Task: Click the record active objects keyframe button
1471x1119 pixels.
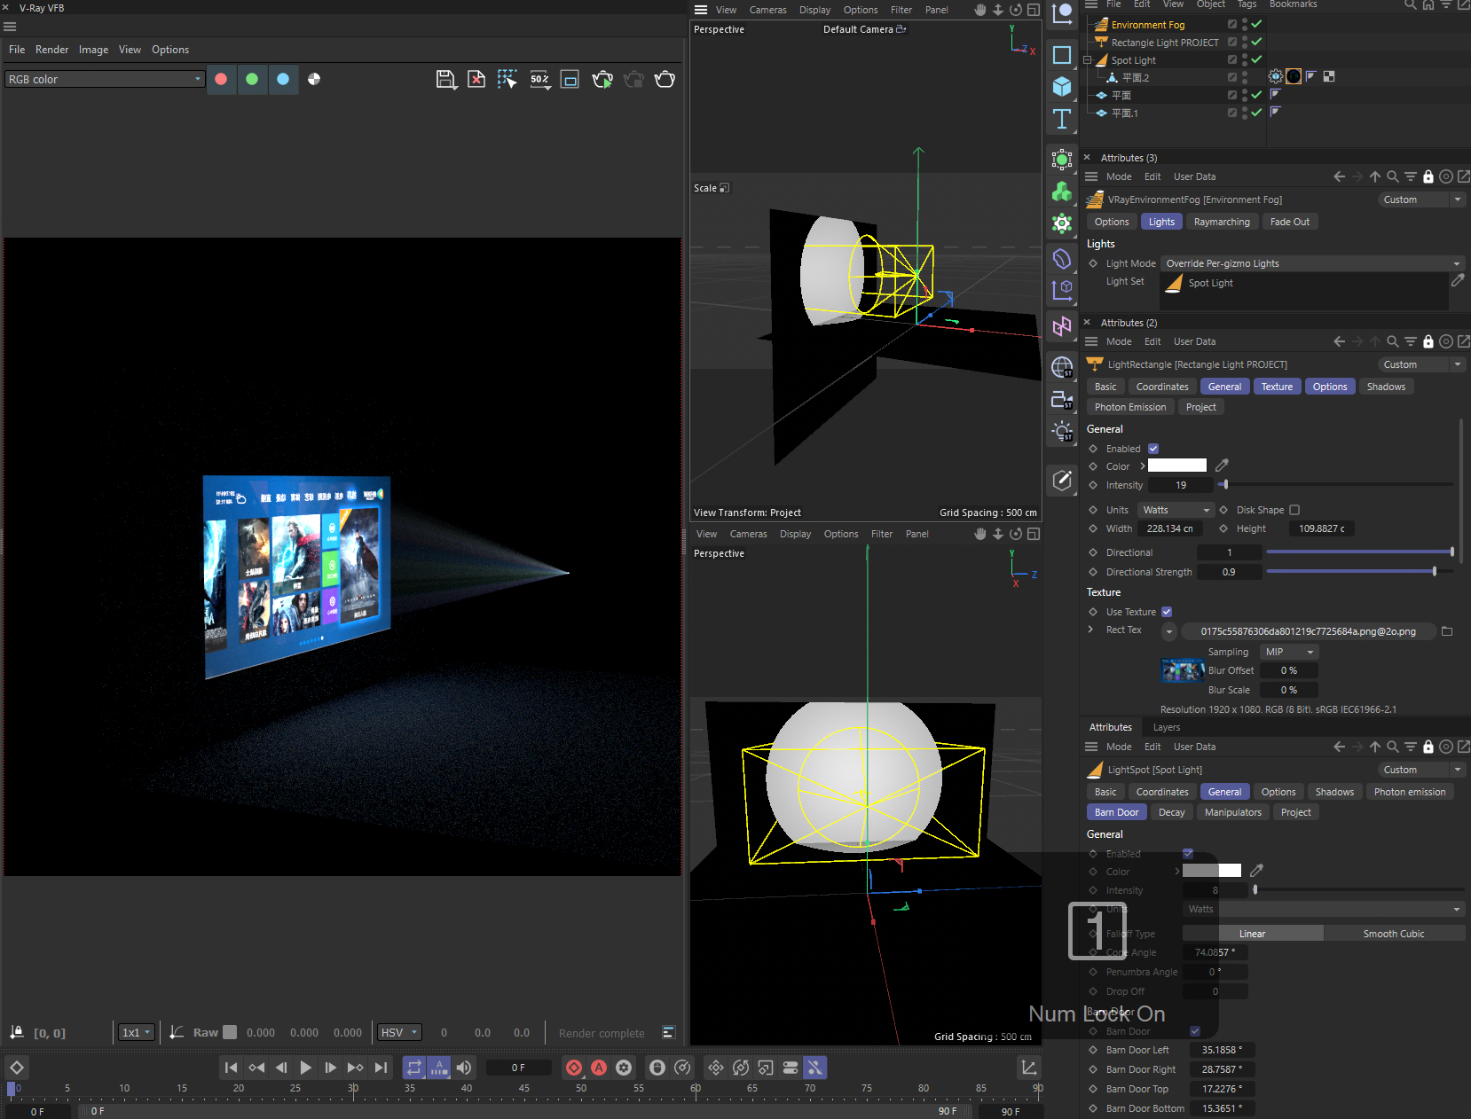Action: 574,1068
